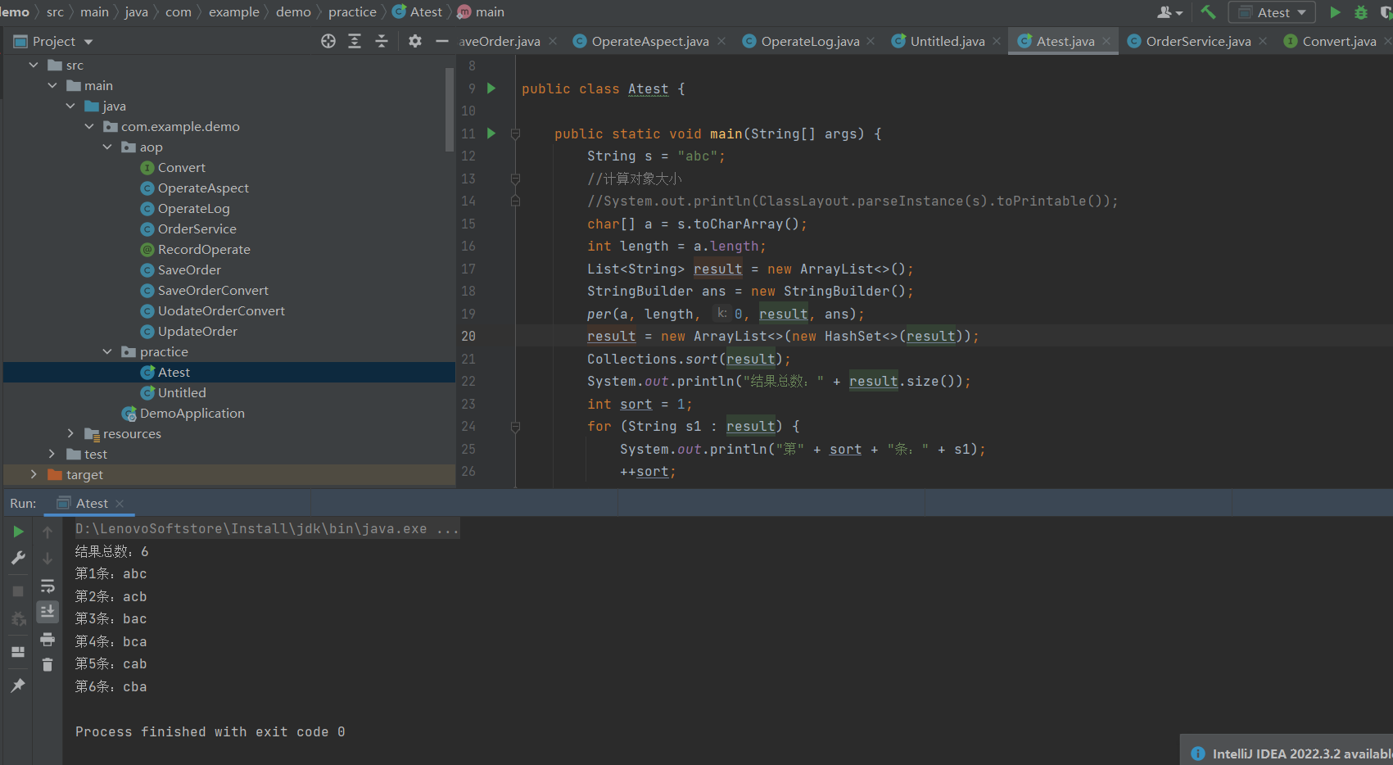Collapse the src folder
This screenshot has width=1393, height=765.
34,65
